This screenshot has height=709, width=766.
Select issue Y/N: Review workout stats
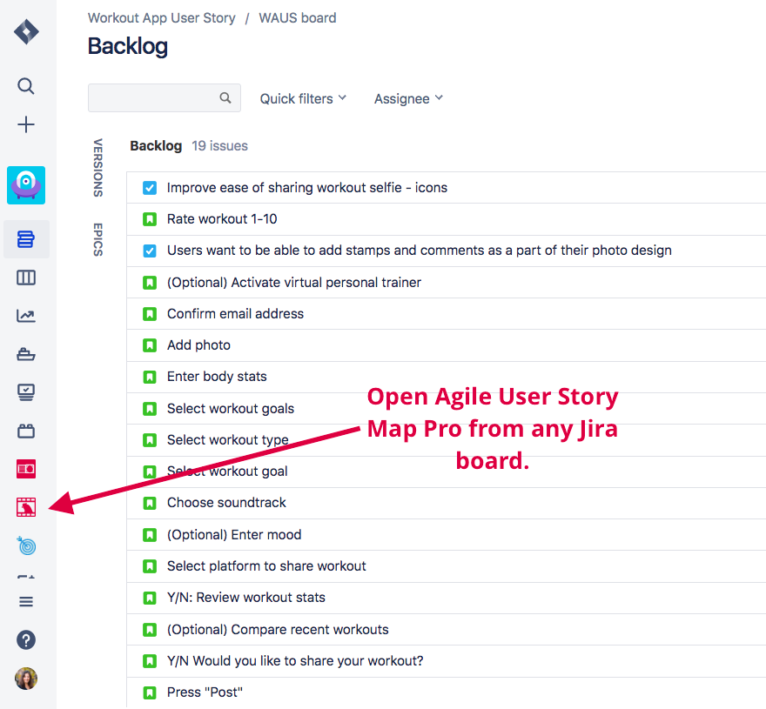point(446,598)
